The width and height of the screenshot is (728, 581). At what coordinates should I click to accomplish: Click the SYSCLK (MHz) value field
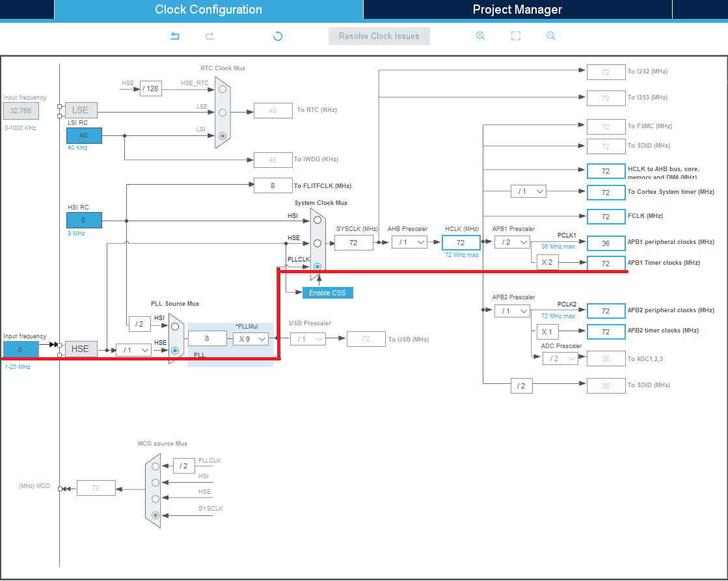click(353, 243)
